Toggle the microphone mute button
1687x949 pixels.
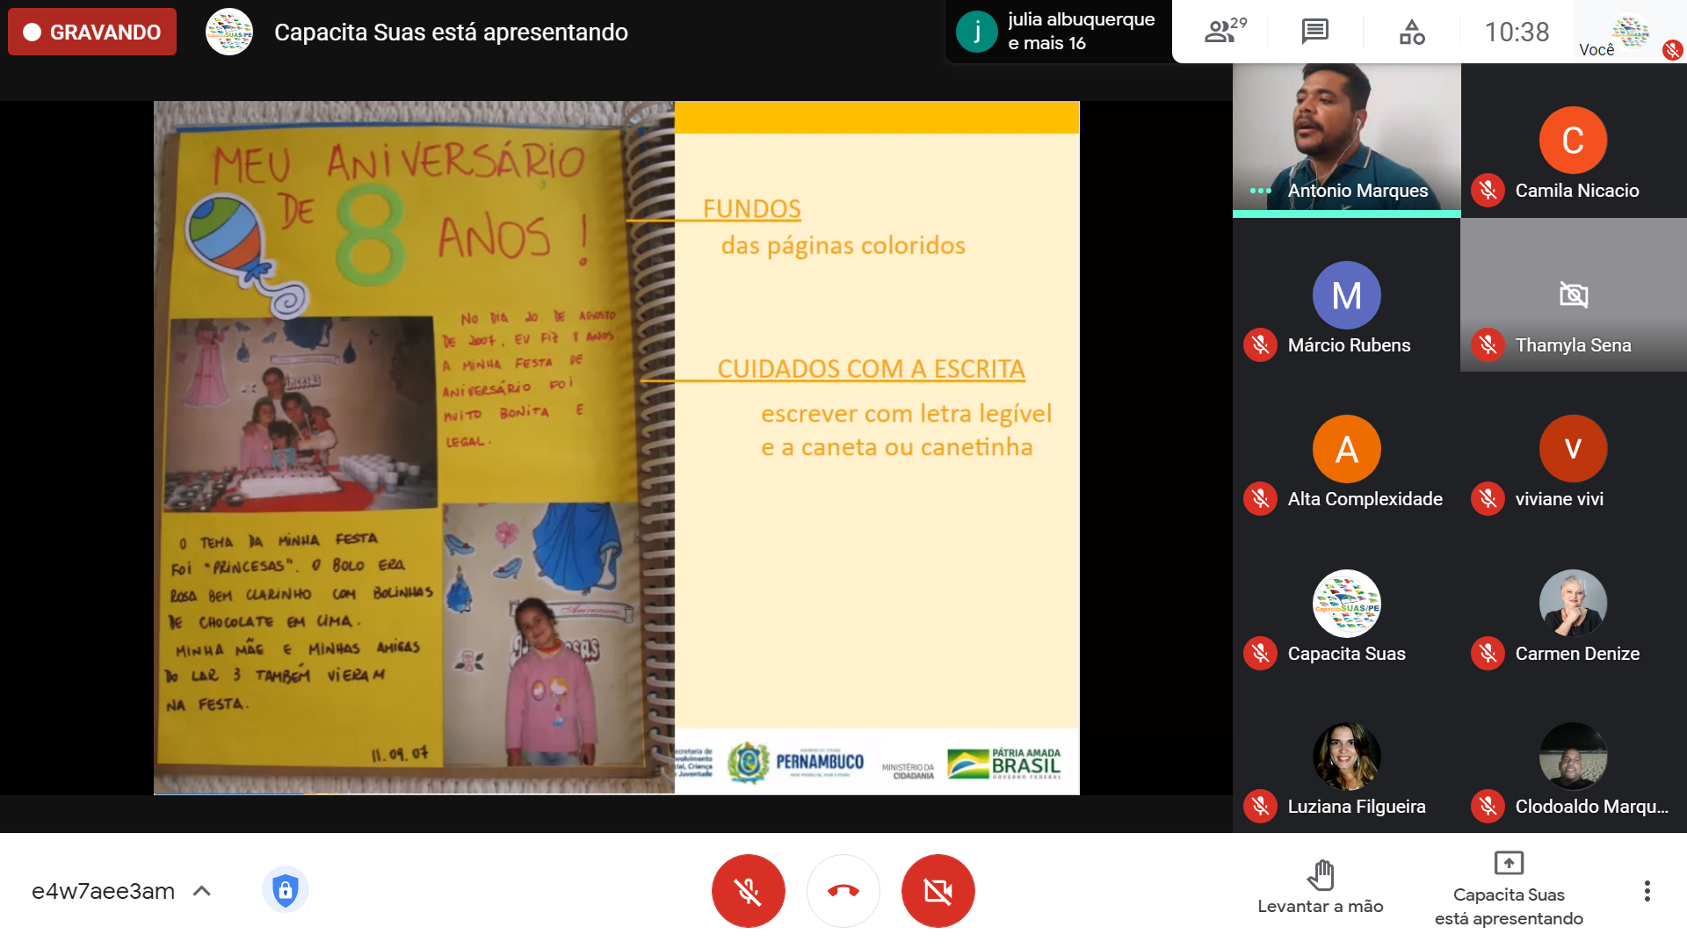[x=748, y=891]
